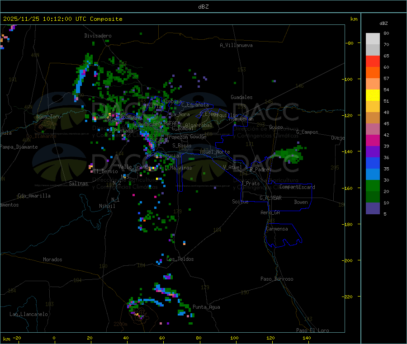Click the 100 km x-axis tick
407x344 pixels.
(234, 338)
